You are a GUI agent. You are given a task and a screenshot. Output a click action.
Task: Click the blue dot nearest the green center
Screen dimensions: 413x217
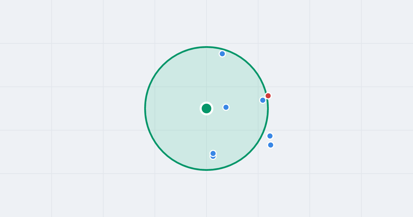[x=226, y=107]
